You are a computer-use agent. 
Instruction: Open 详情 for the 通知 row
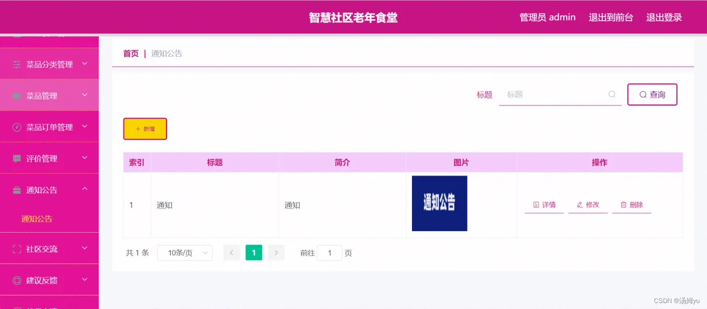[544, 205]
